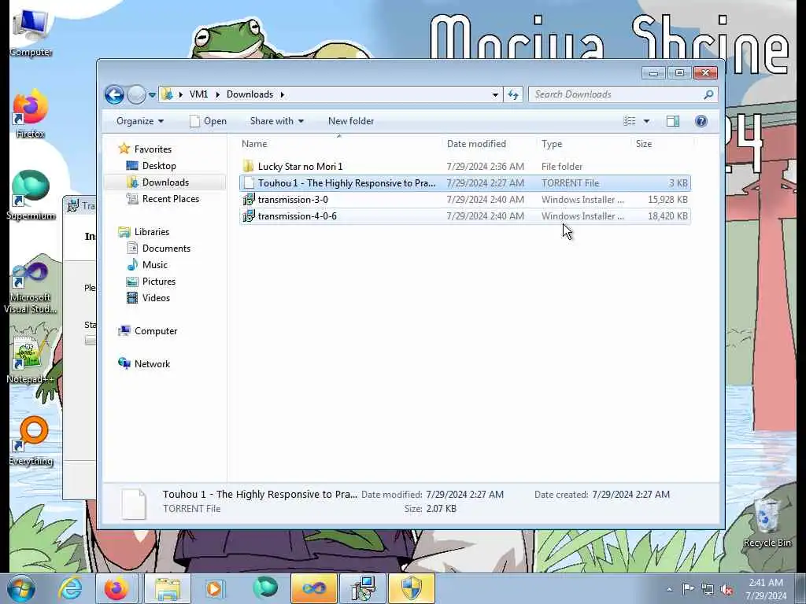Click the Explorer forward arrow button
The width and height of the screenshot is (806, 604).
(x=136, y=94)
